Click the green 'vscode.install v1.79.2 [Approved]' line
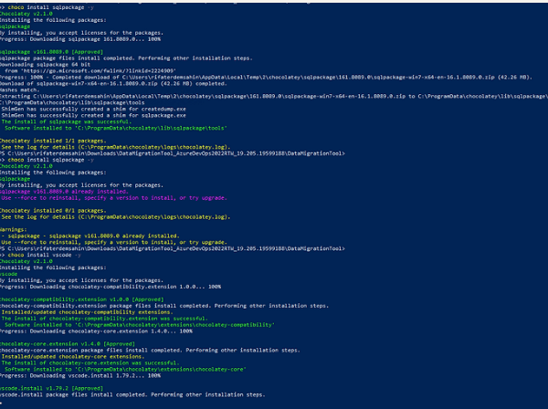Viewport: 548px width, 409px height. 51,388
